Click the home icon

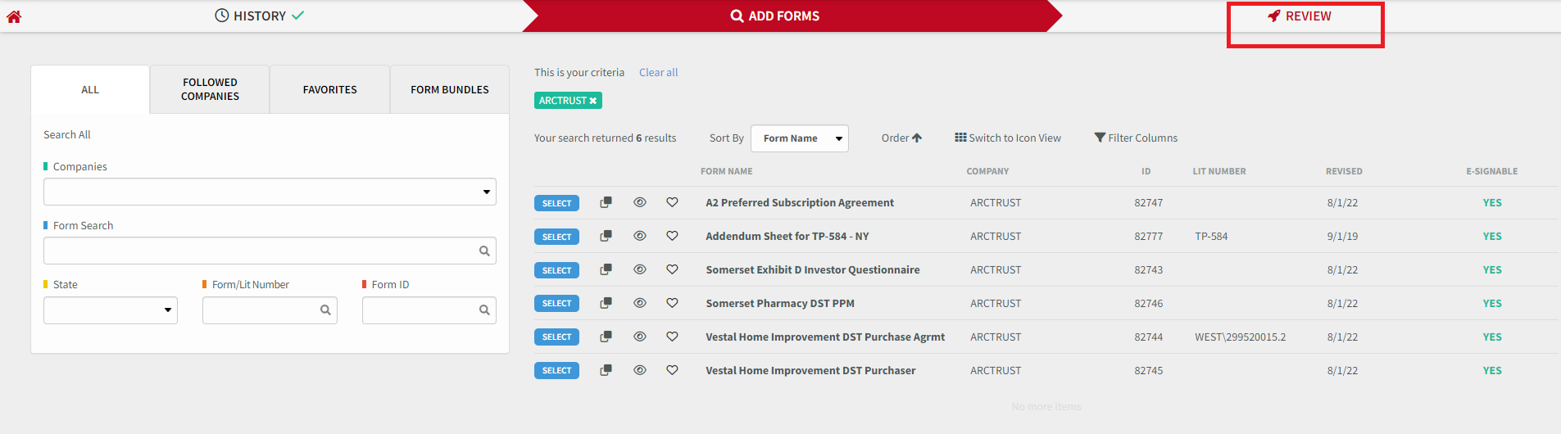coord(14,16)
